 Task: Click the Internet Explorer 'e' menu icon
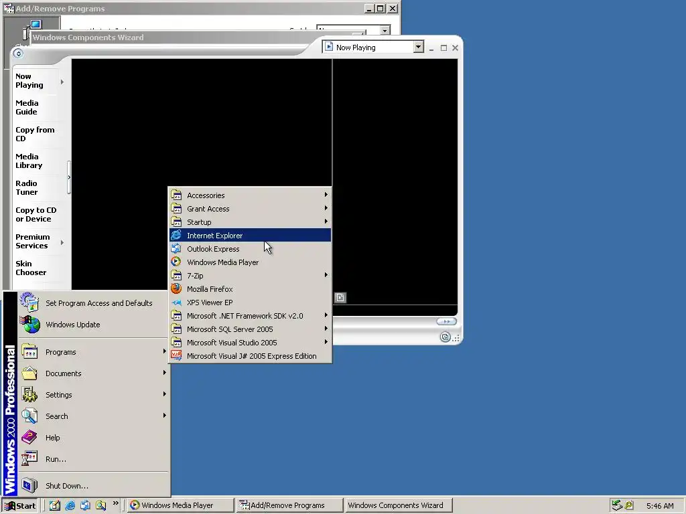[176, 235]
